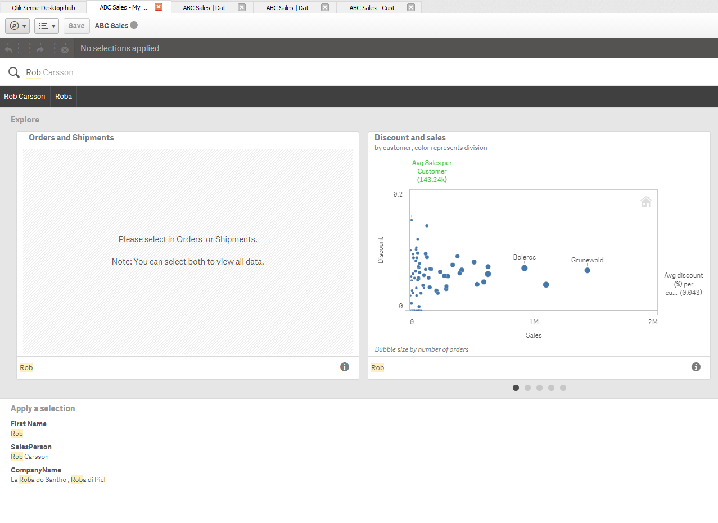
Task: Choose the Rob Carsson search suggestion
Action: pos(25,97)
